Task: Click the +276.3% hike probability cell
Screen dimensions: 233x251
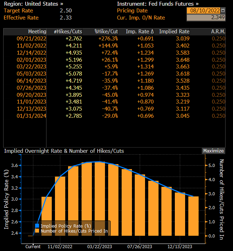Action: coord(108,39)
